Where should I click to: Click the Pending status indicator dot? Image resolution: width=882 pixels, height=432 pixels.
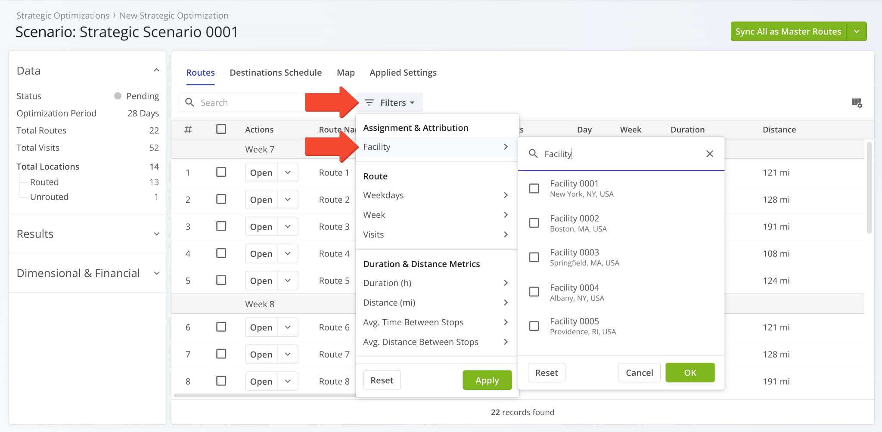117,96
